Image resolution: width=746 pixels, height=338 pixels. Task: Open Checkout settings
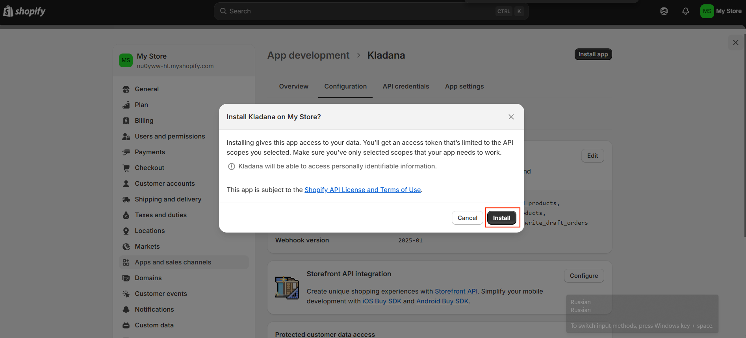coord(184,168)
